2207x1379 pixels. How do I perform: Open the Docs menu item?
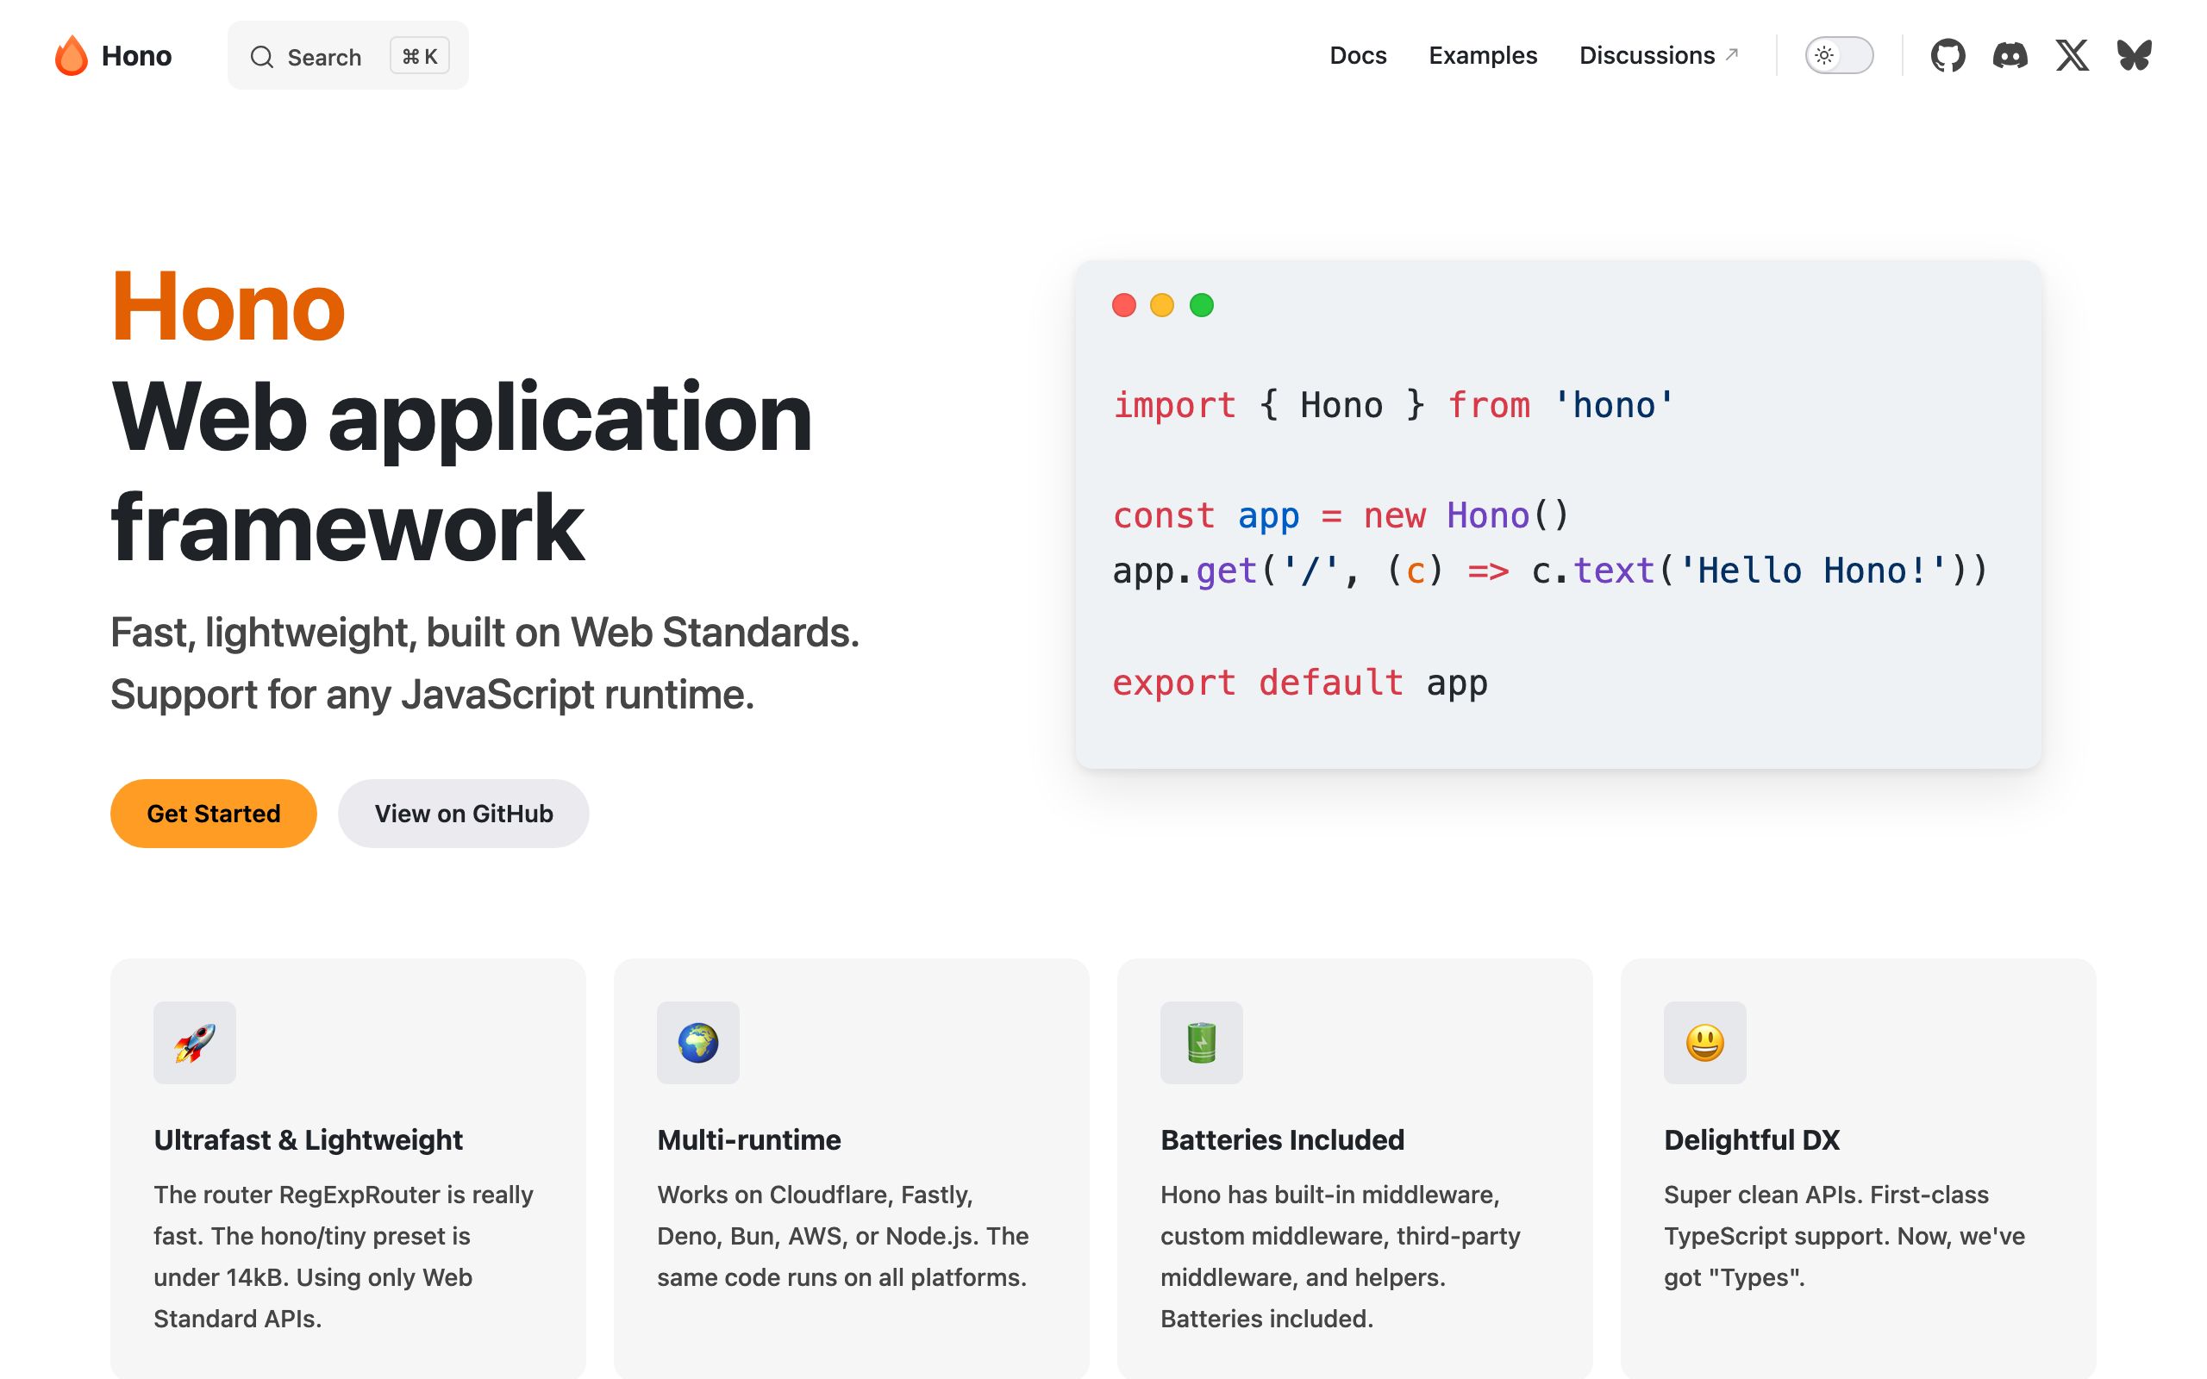coord(1358,56)
